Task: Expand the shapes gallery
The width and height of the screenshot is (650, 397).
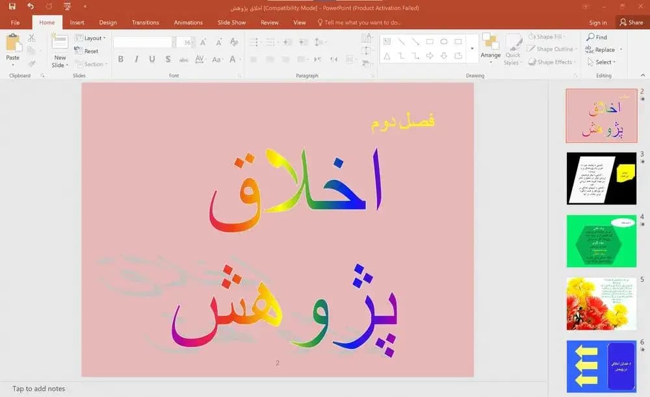Action: [x=472, y=49]
